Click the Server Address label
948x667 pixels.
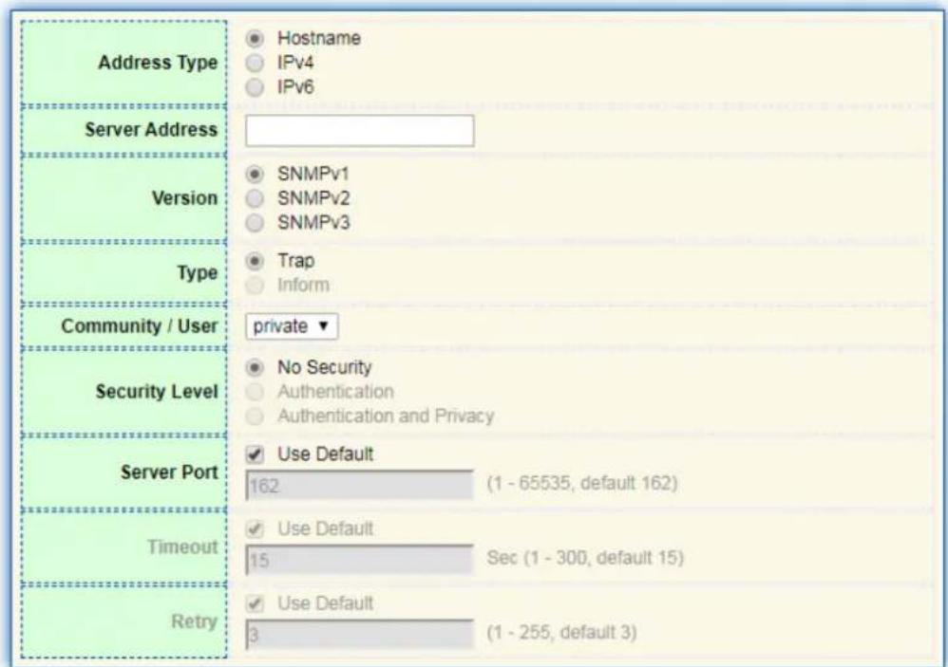[151, 130]
